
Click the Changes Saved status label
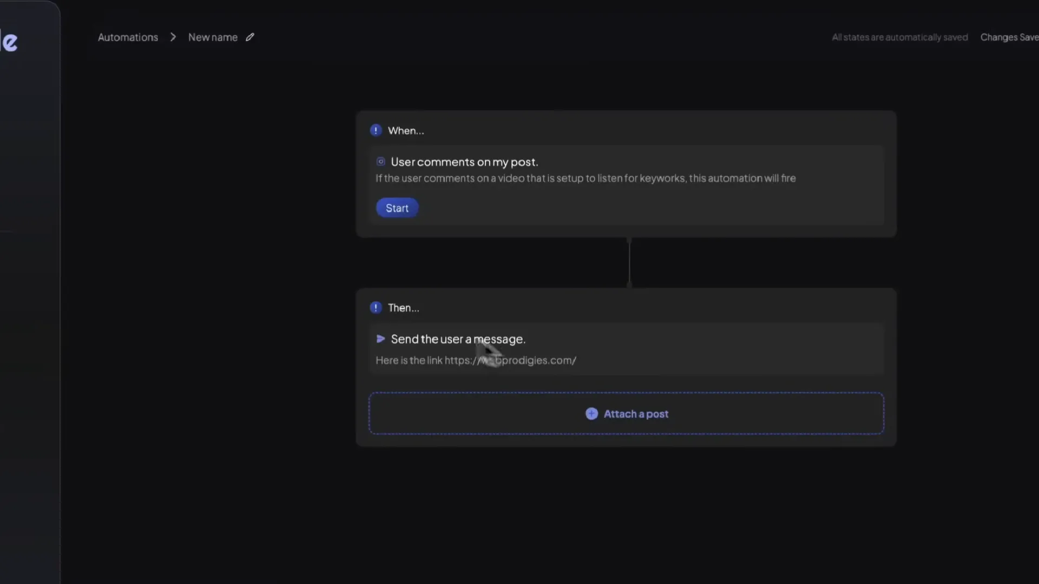click(x=1009, y=37)
